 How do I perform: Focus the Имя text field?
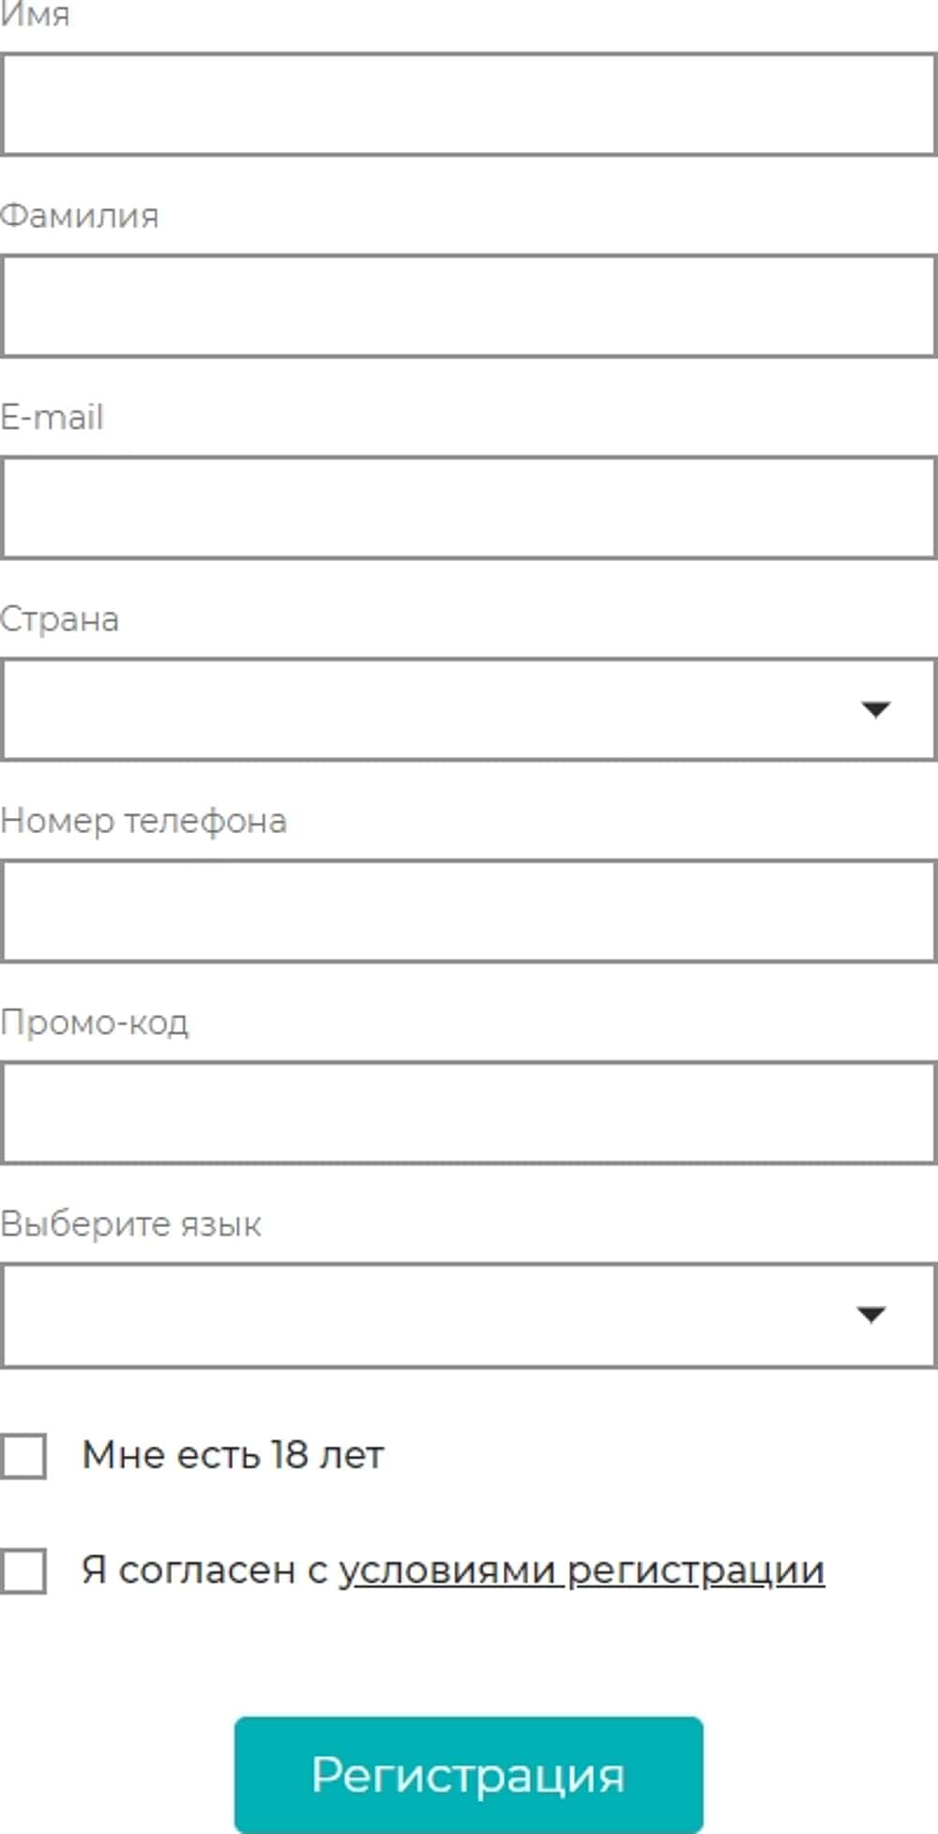coord(469,104)
